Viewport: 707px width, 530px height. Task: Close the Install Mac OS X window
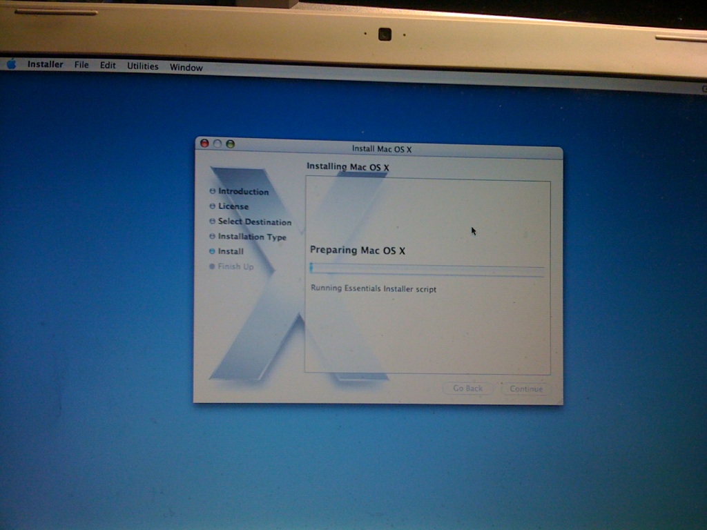pos(204,144)
